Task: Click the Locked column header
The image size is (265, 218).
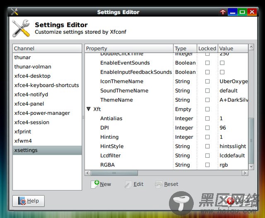Action: (x=207, y=49)
